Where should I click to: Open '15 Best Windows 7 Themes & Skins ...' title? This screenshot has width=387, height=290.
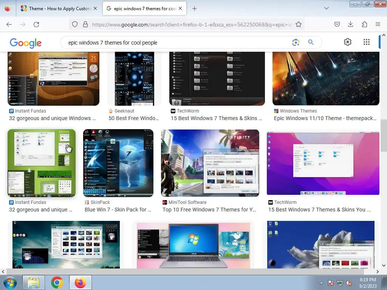[217, 118]
